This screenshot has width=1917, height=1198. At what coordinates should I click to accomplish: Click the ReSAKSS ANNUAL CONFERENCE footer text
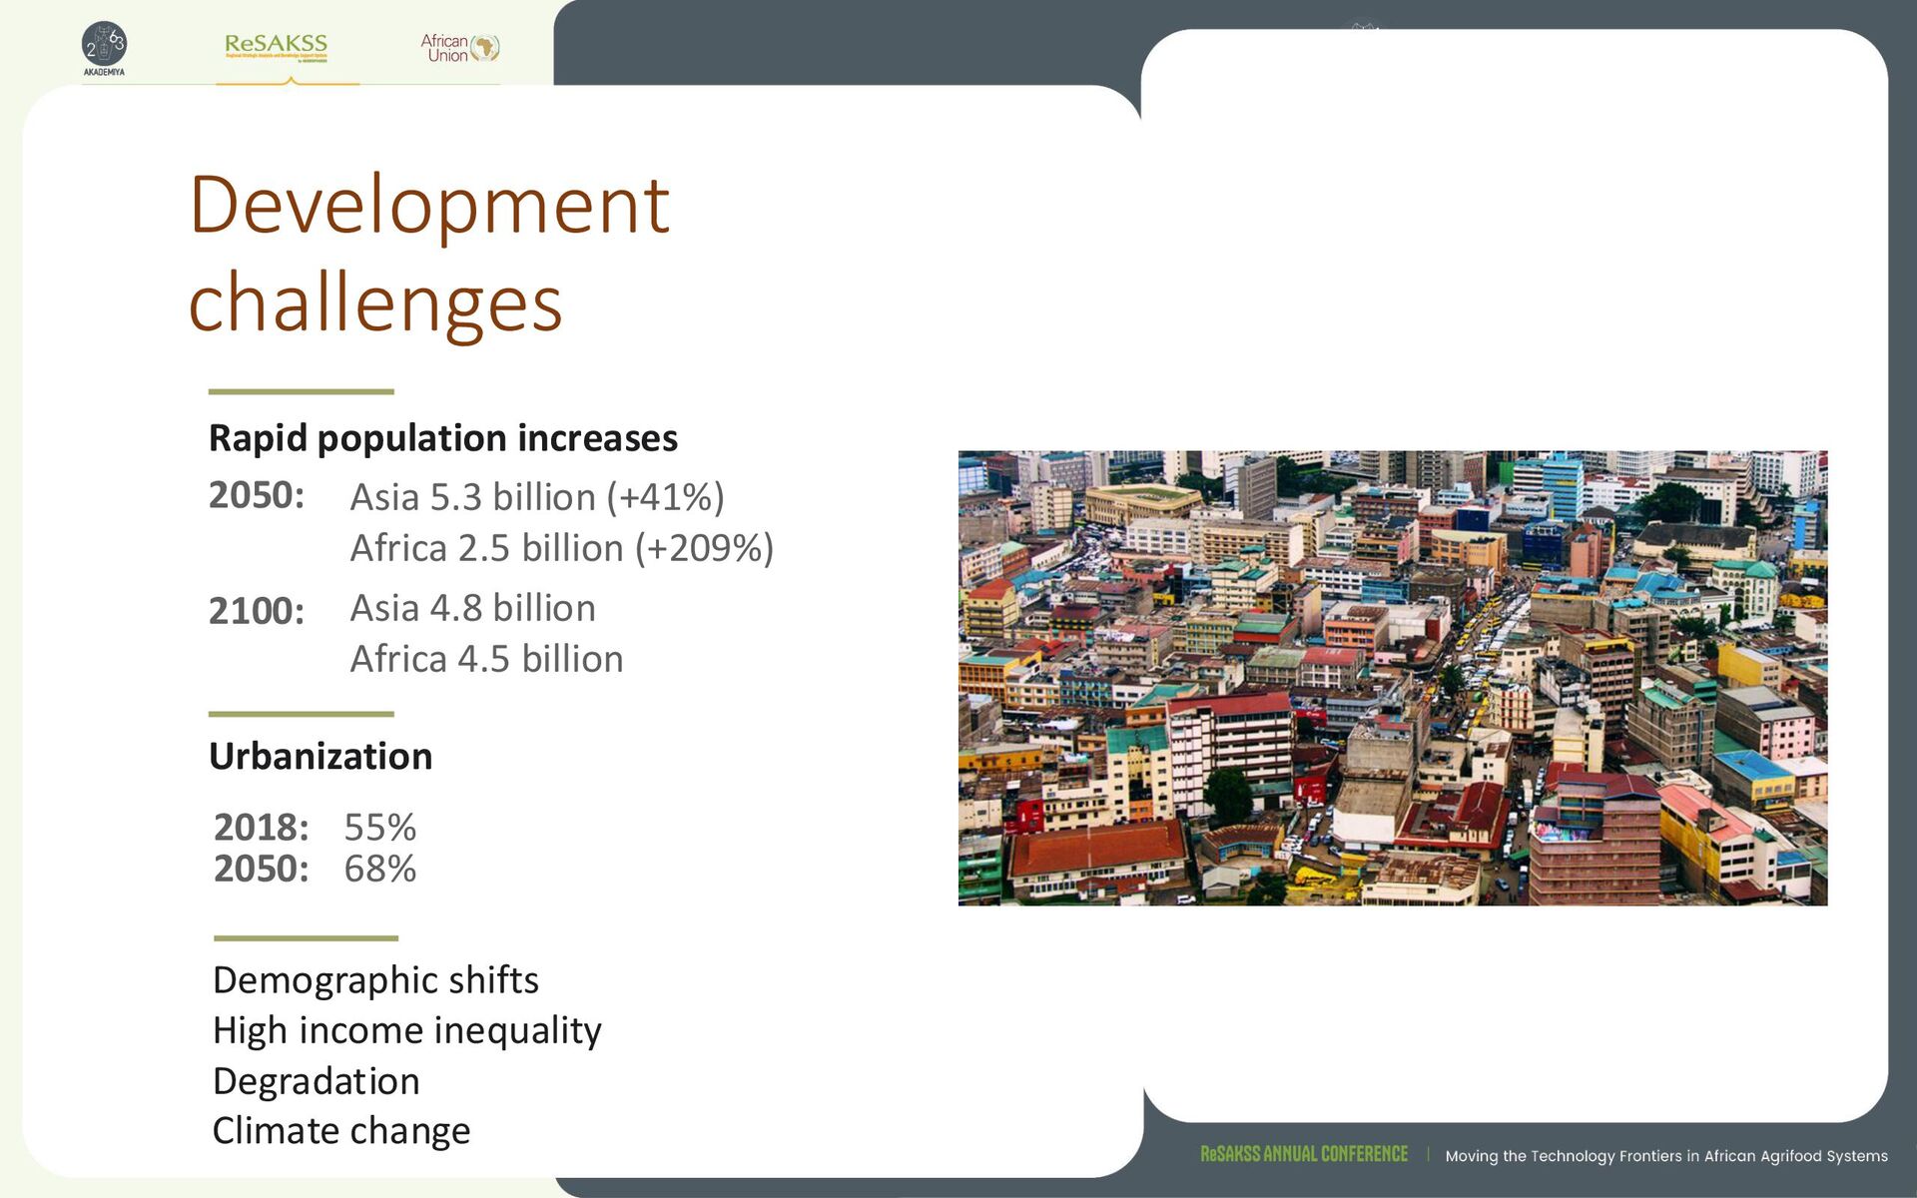(1303, 1154)
